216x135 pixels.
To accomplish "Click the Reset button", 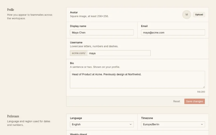I will pos(177,102).
